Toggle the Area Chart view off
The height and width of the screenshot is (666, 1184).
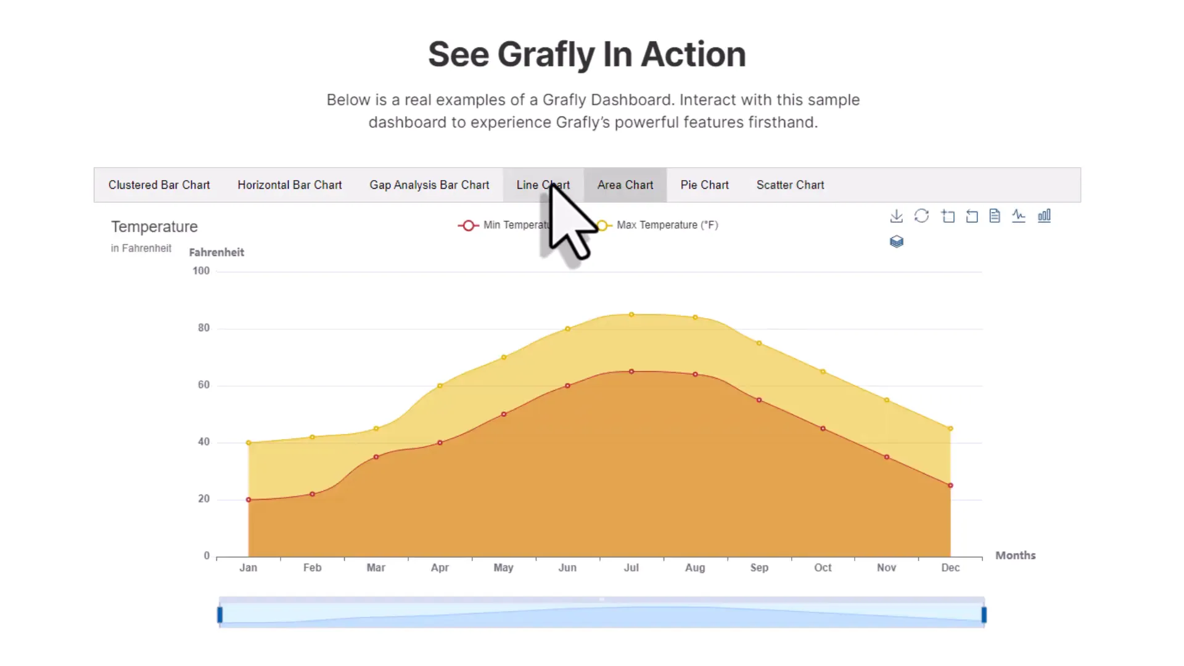click(625, 185)
